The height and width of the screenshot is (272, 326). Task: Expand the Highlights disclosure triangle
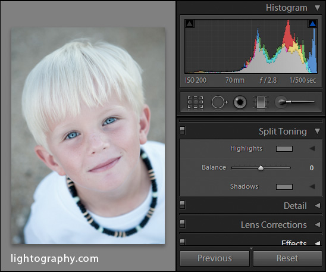(x=312, y=148)
